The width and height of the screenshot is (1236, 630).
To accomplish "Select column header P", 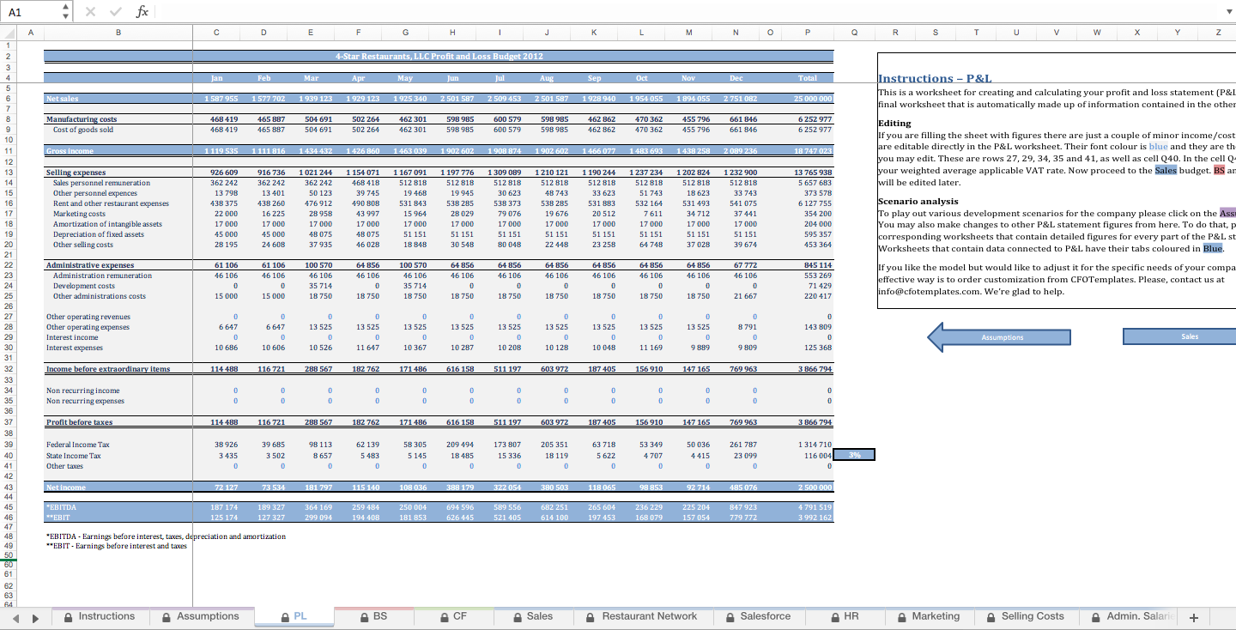I will (808, 32).
